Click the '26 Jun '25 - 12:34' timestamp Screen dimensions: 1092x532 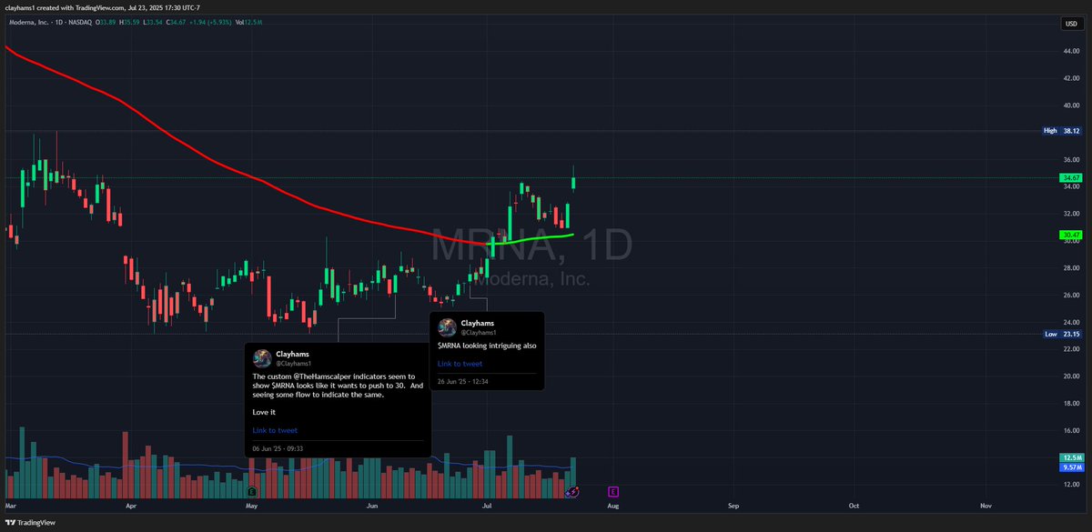pos(463,382)
